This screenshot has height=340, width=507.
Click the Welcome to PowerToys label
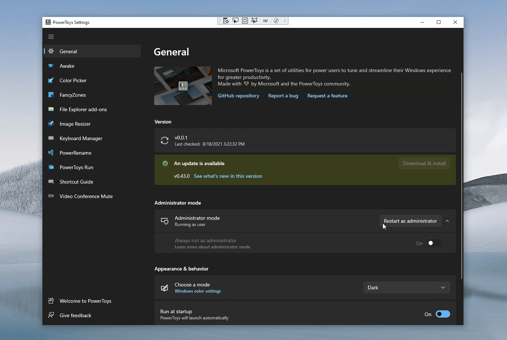pyautogui.click(x=85, y=301)
